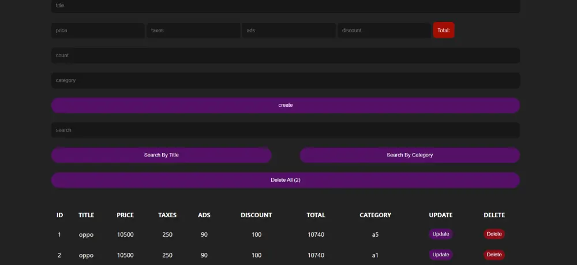Click discount 100 in a1 row
The image size is (577, 265).
[257, 255]
